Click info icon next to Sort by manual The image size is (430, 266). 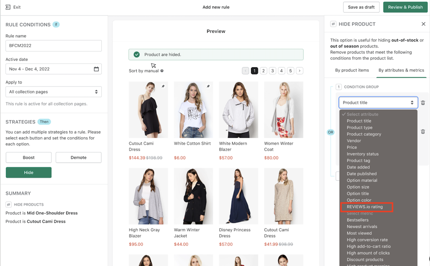pyautogui.click(x=162, y=71)
